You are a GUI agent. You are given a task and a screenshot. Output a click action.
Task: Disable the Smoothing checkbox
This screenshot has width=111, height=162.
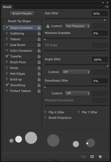point(7,85)
